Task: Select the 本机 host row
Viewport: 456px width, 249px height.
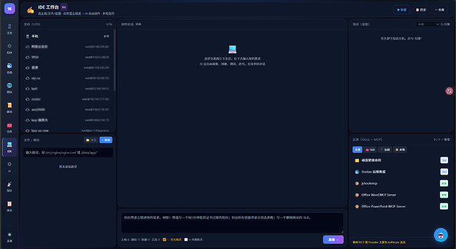Action: point(67,36)
